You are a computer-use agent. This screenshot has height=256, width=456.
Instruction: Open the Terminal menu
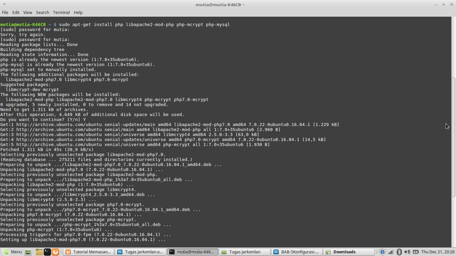(x=61, y=12)
